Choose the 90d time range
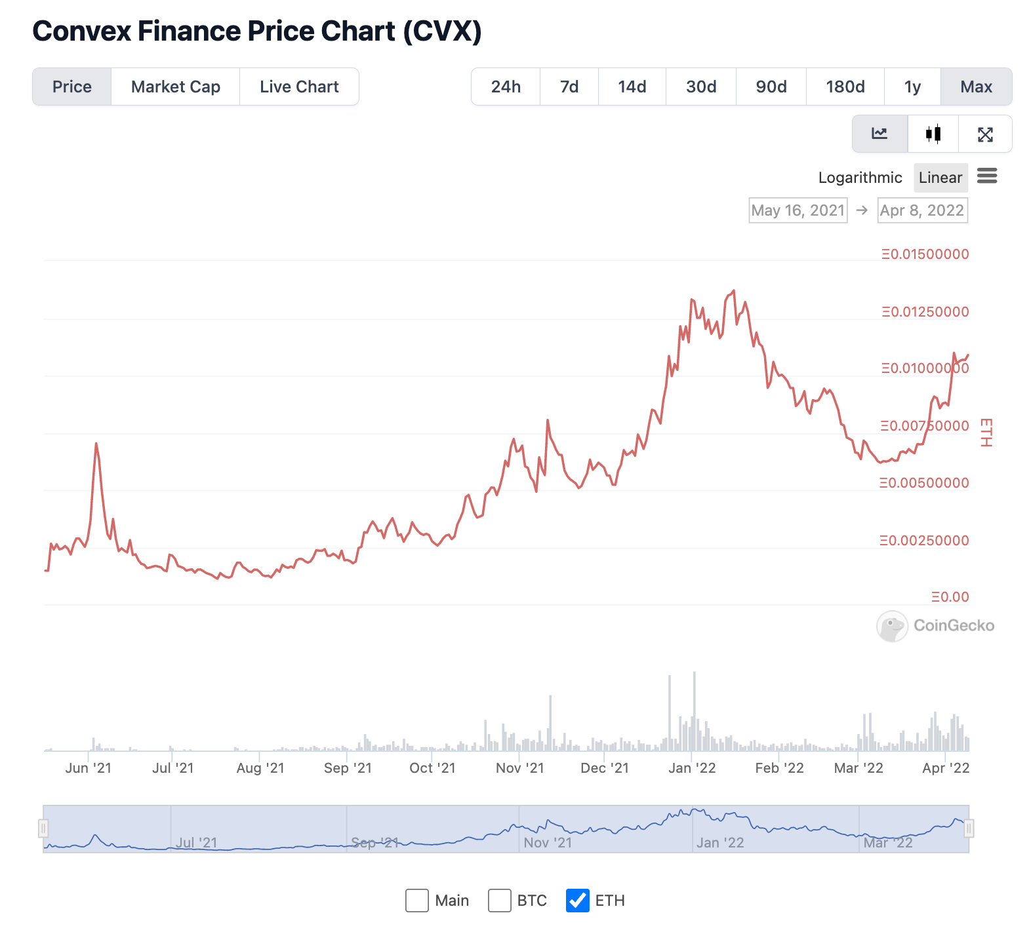1031x932 pixels. click(771, 87)
